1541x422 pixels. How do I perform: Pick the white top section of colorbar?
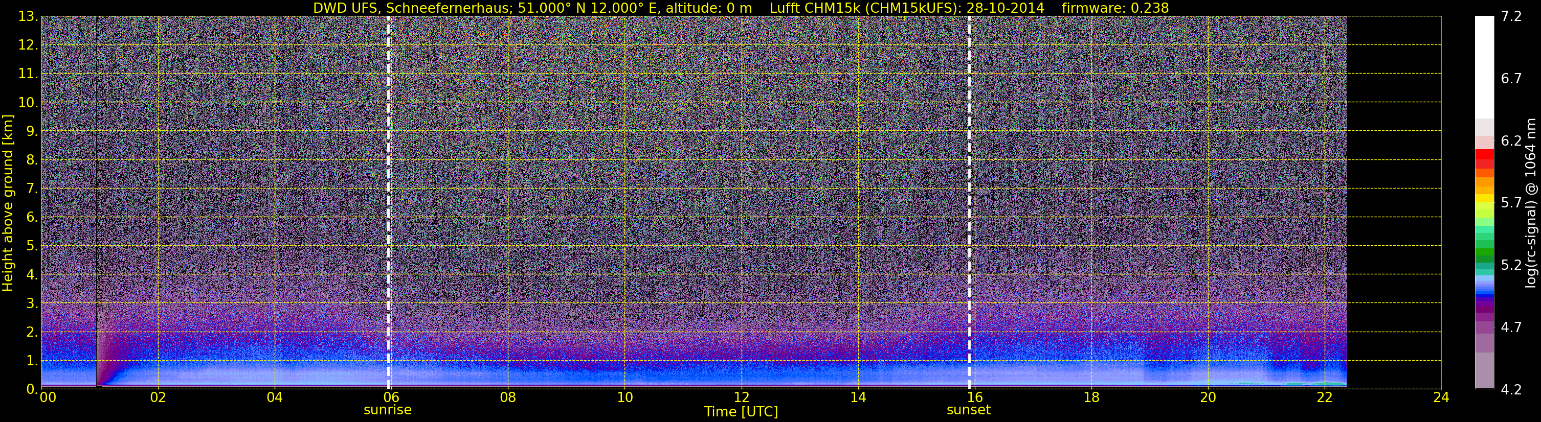click(x=1484, y=67)
